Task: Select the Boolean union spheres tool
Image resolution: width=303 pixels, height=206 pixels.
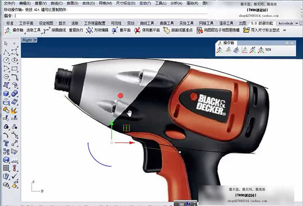Action: pyautogui.click(x=15, y=93)
